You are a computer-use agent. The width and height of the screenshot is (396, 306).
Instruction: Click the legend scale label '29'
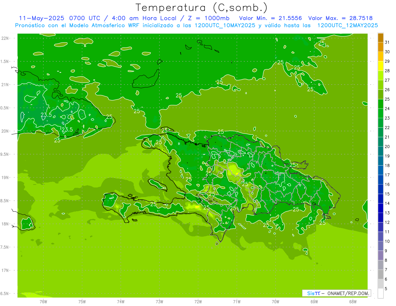tap(387, 61)
